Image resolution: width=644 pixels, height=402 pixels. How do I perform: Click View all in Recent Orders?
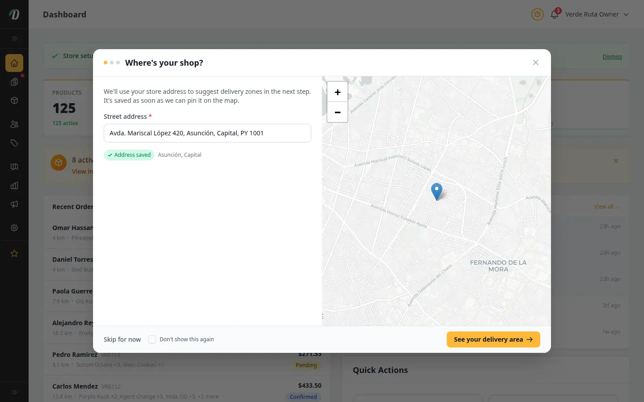click(606, 207)
